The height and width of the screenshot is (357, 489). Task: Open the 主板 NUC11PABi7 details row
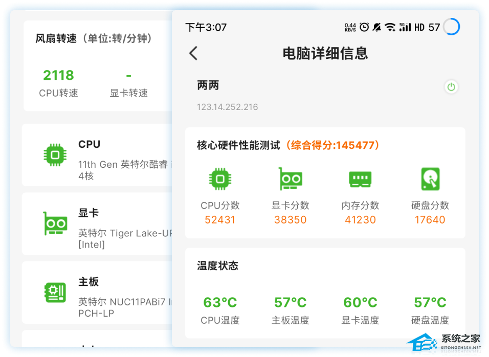click(x=97, y=293)
